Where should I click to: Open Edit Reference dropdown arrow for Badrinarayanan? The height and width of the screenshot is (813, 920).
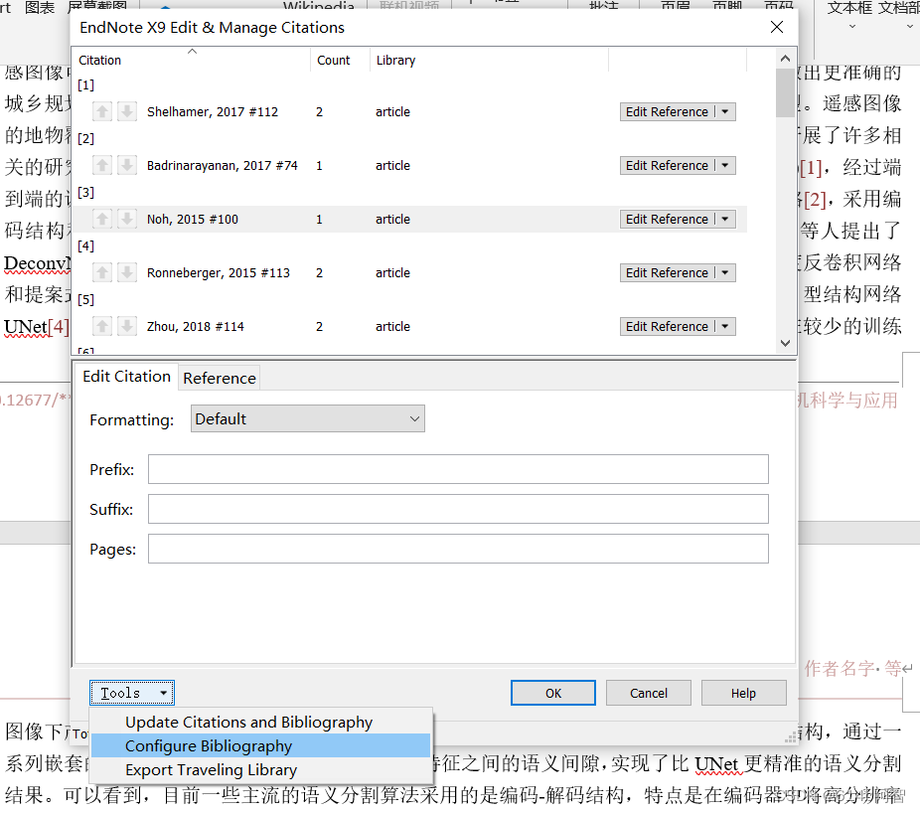tap(726, 166)
